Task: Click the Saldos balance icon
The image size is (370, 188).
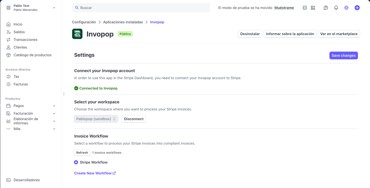Action: [x=8, y=32]
